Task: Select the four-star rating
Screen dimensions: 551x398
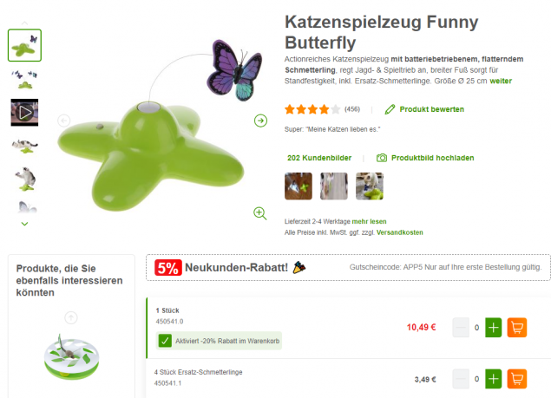Action: click(324, 109)
